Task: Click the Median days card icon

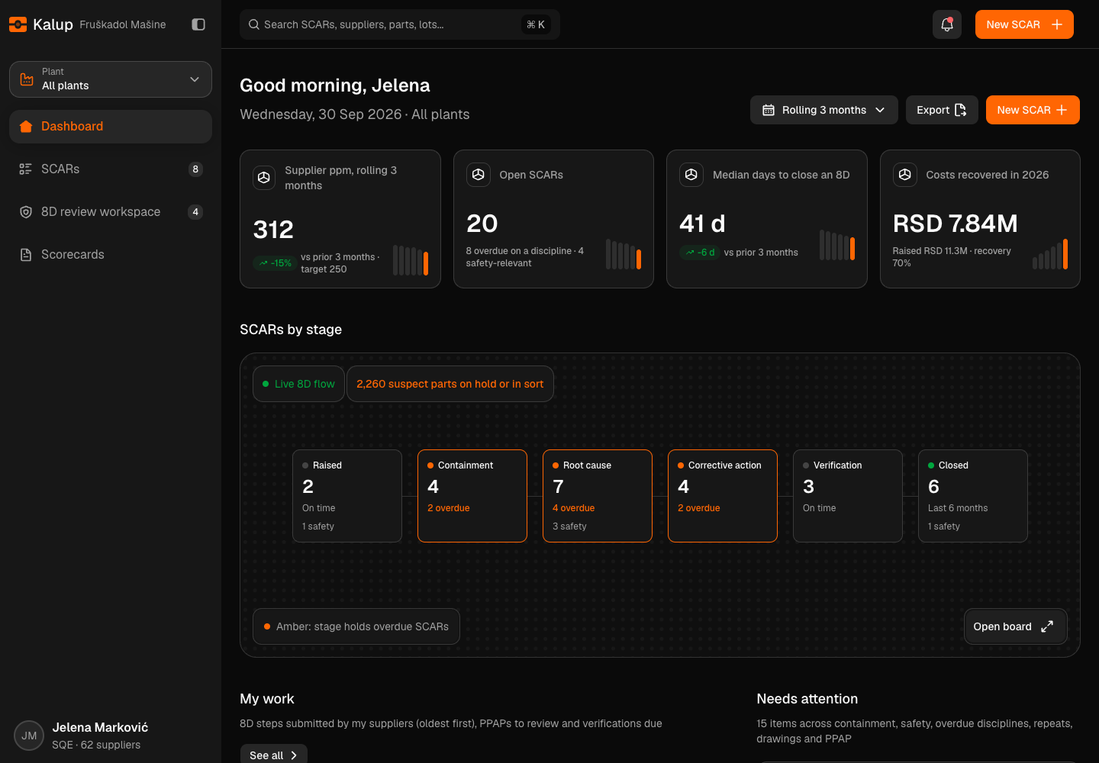Action: click(x=691, y=175)
